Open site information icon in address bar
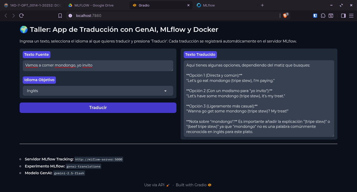 [70, 16]
